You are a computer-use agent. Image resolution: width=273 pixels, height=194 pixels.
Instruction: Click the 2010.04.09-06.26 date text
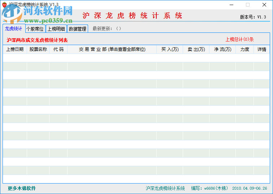tap(250, 188)
